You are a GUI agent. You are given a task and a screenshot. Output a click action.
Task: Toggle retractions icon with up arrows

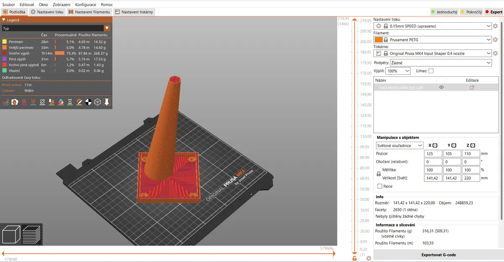pyautogui.click(x=24, y=102)
